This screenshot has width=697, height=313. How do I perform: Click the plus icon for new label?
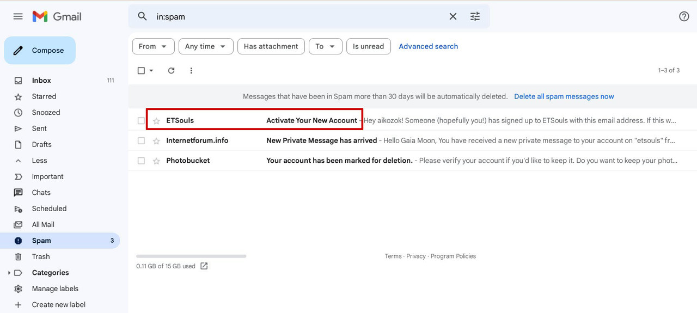(18, 305)
